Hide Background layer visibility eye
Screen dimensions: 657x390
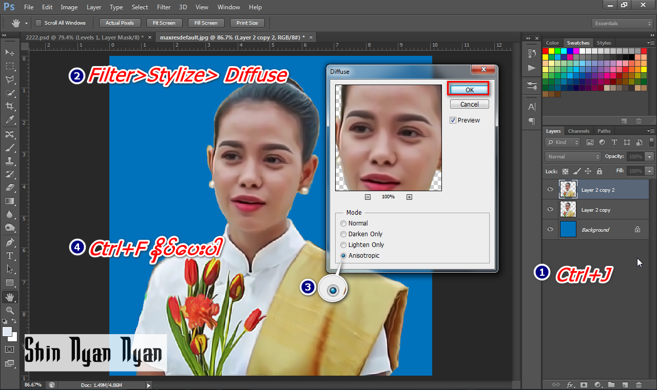point(550,230)
